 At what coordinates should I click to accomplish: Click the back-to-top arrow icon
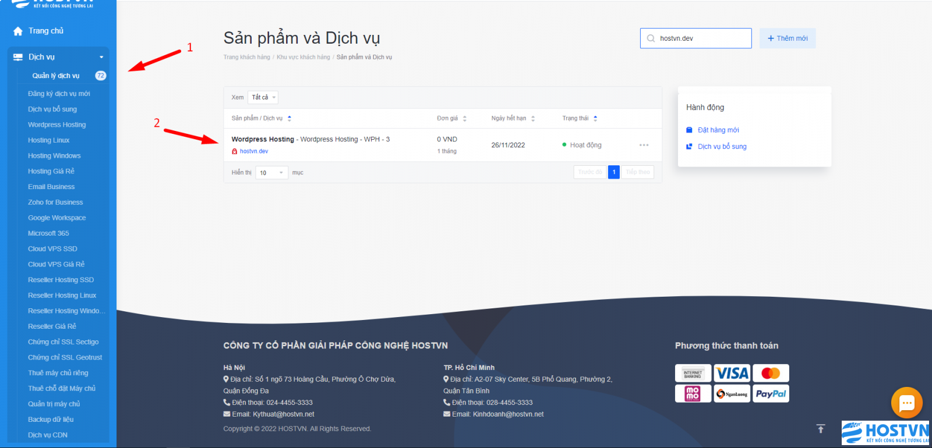821,429
